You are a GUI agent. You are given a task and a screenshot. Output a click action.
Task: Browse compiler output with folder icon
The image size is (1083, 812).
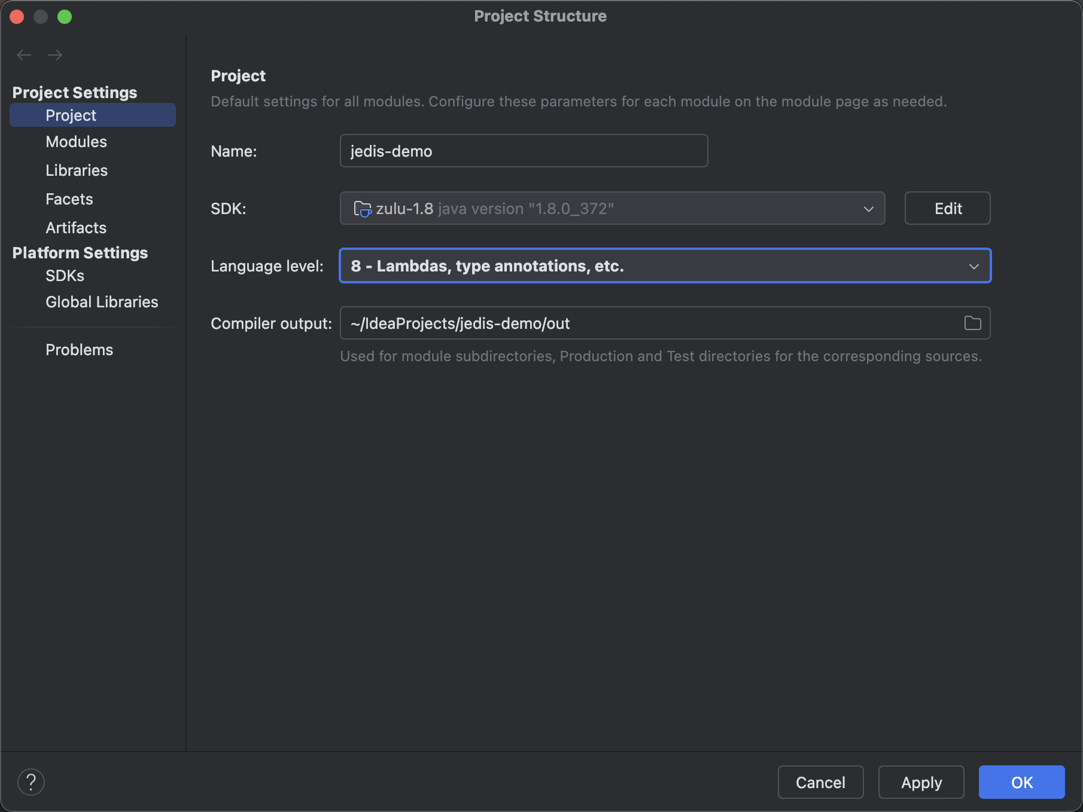tap(973, 323)
